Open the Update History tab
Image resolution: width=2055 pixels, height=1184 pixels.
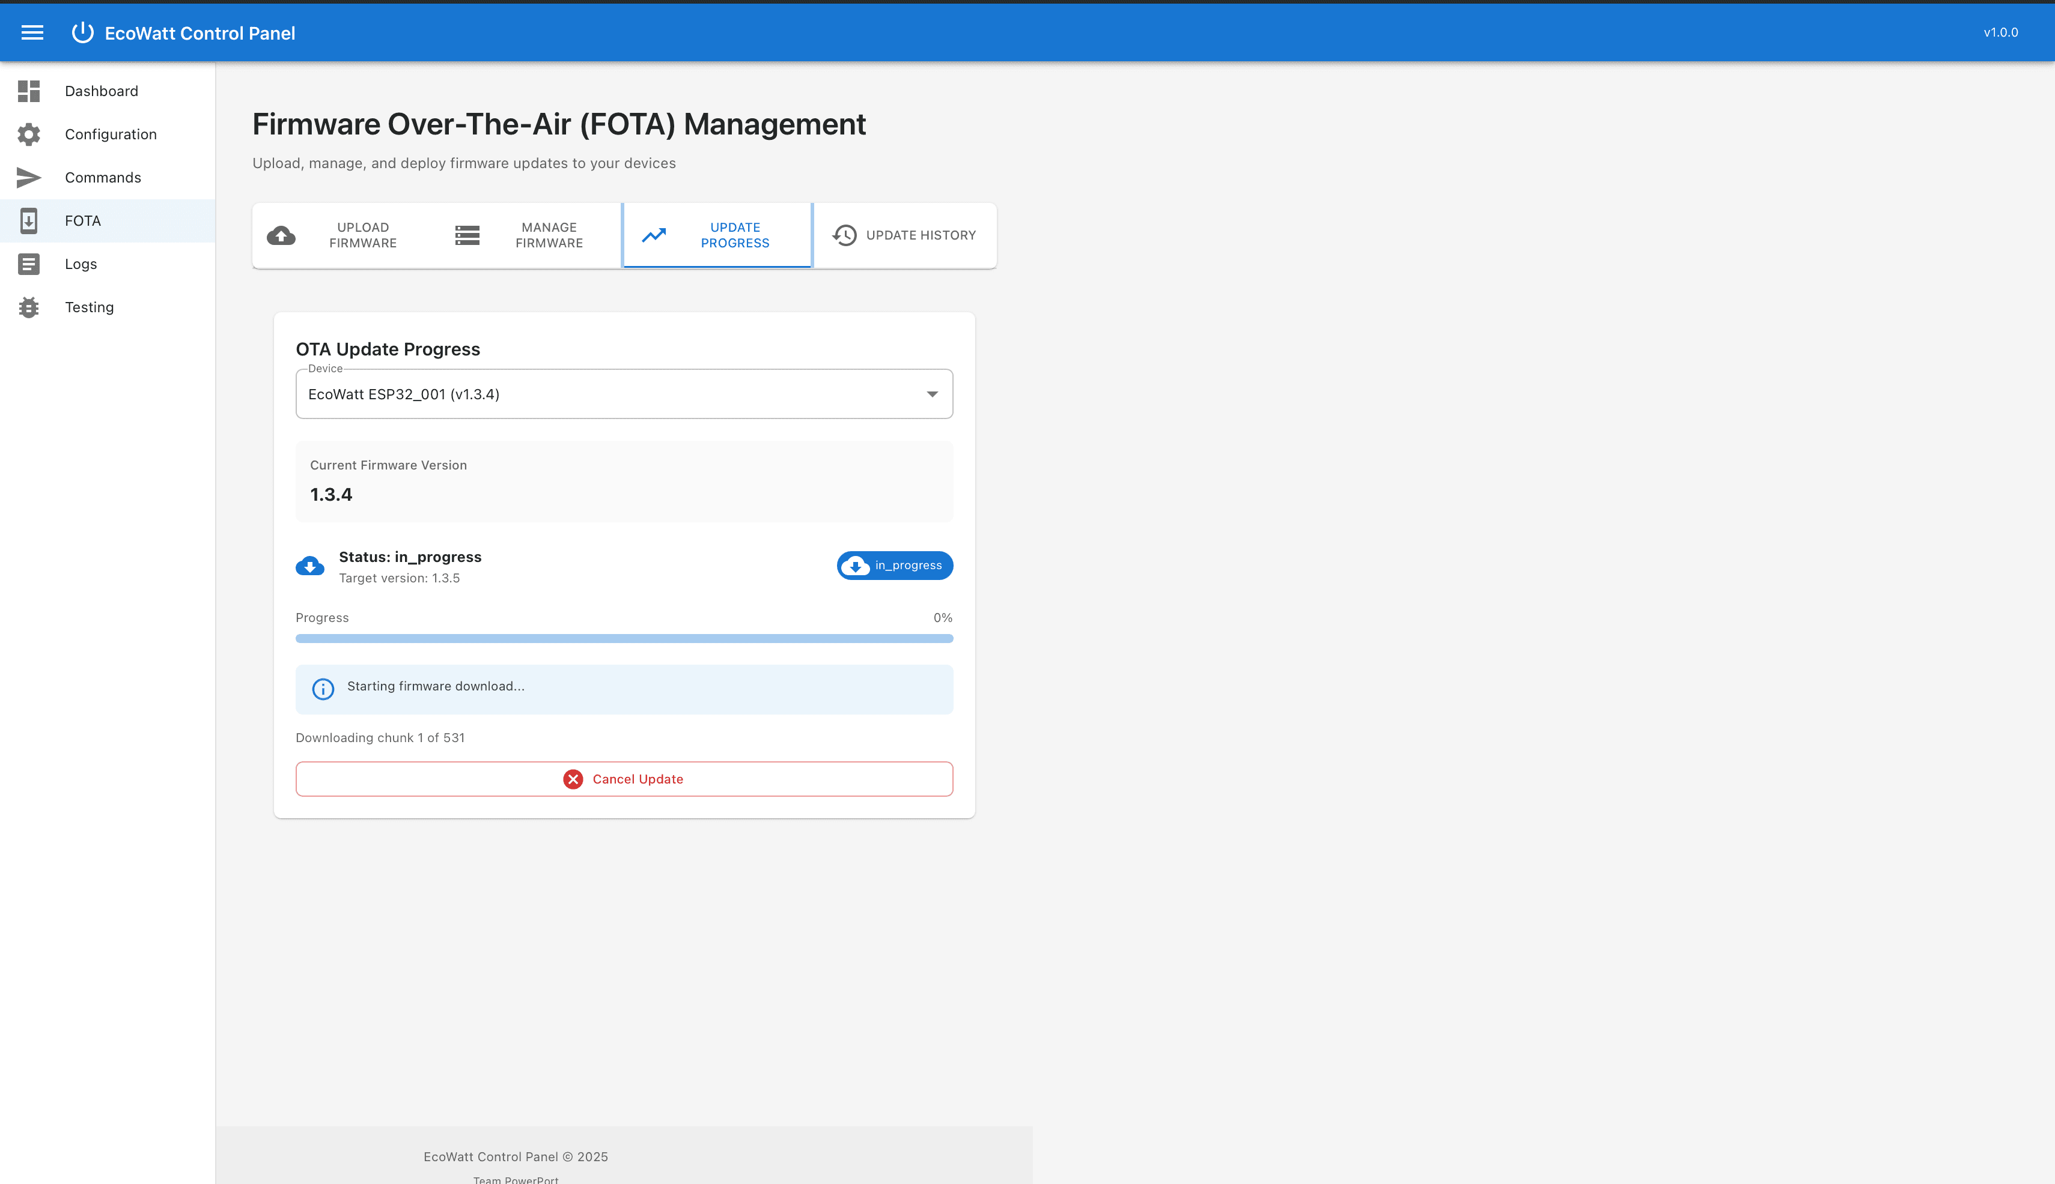pos(904,235)
